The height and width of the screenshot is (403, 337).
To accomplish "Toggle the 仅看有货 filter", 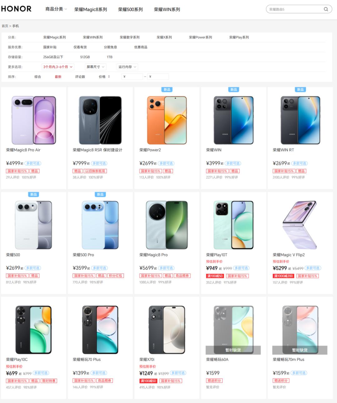I will click(x=80, y=47).
